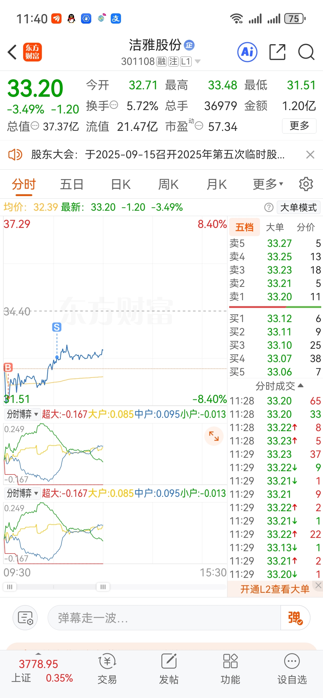Open the Ai assistant icon
This screenshot has height=698, width=323.
coord(247,52)
